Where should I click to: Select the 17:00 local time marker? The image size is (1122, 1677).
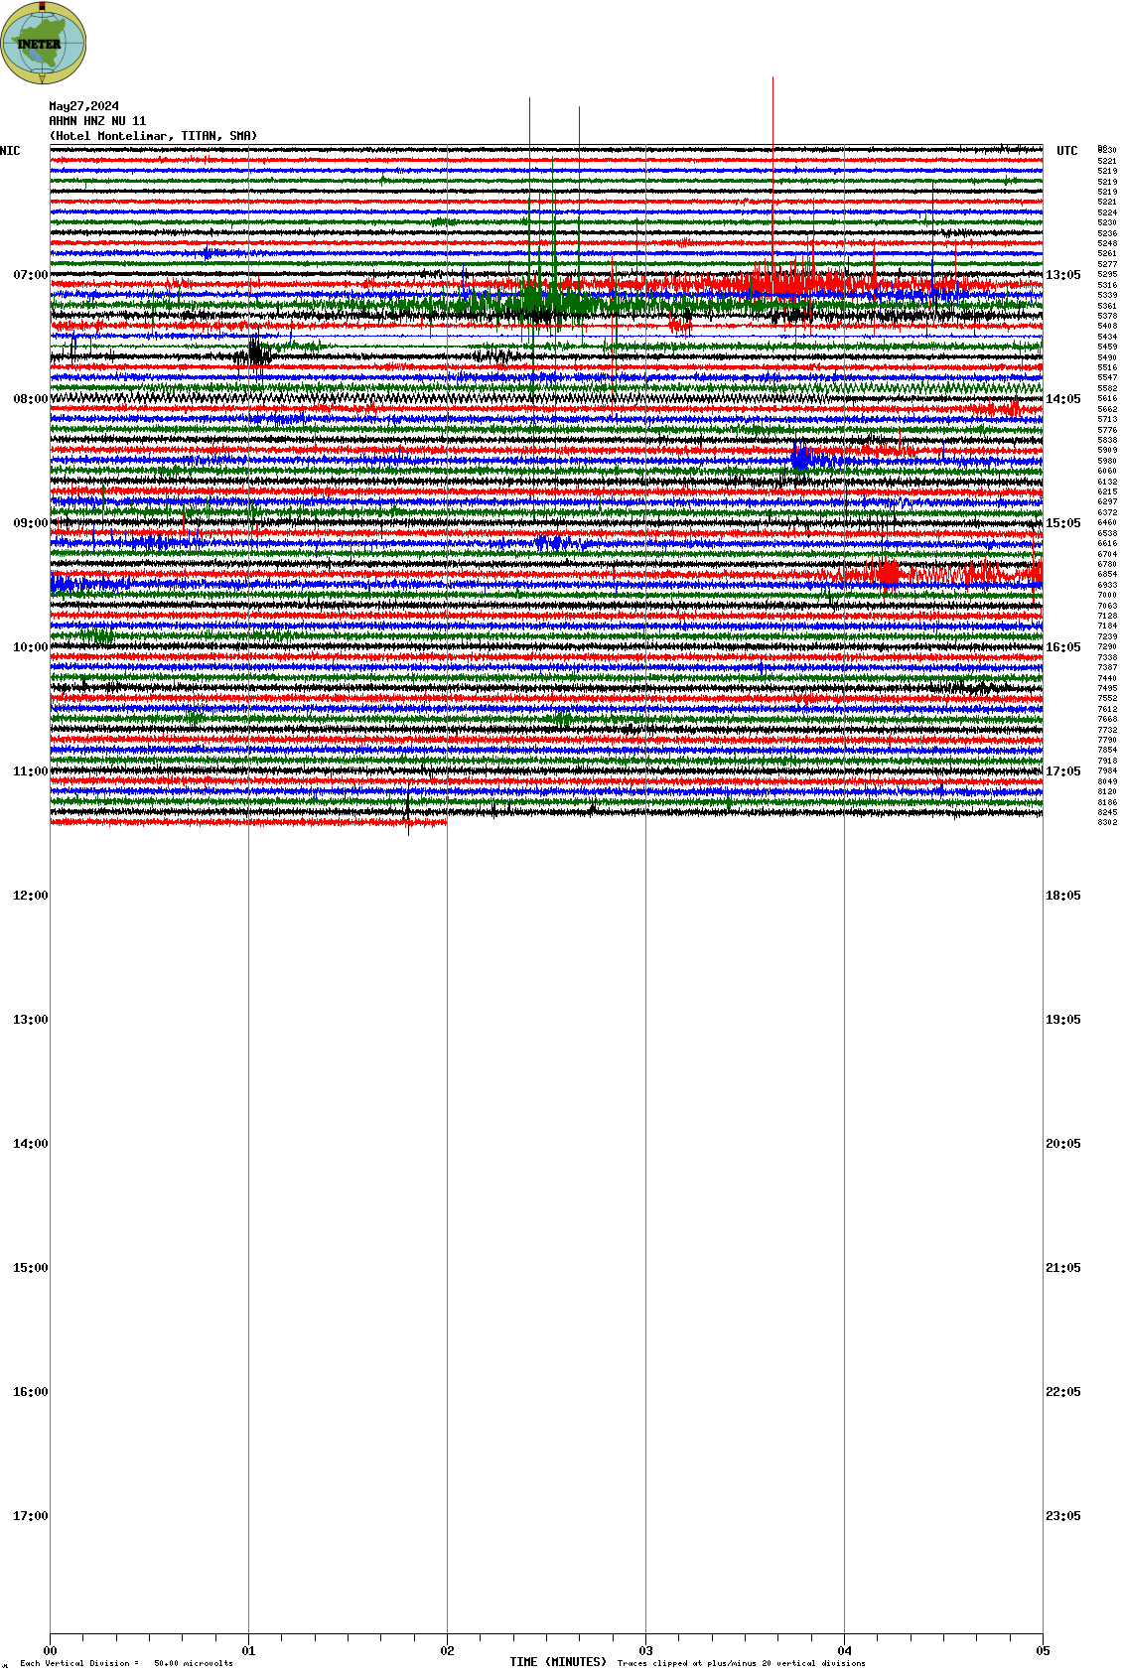pyautogui.click(x=30, y=1516)
